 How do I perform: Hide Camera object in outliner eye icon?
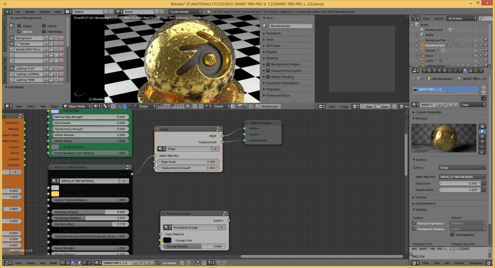[x=475, y=50]
